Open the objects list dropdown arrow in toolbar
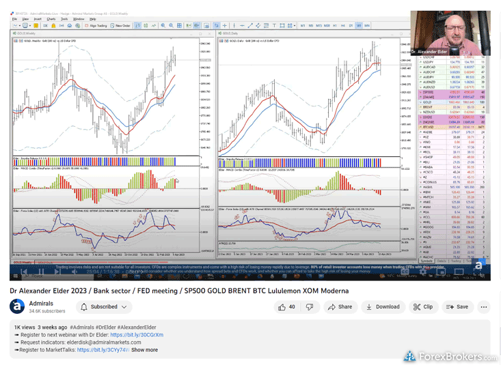This screenshot has height=365, width=501. point(295,25)
